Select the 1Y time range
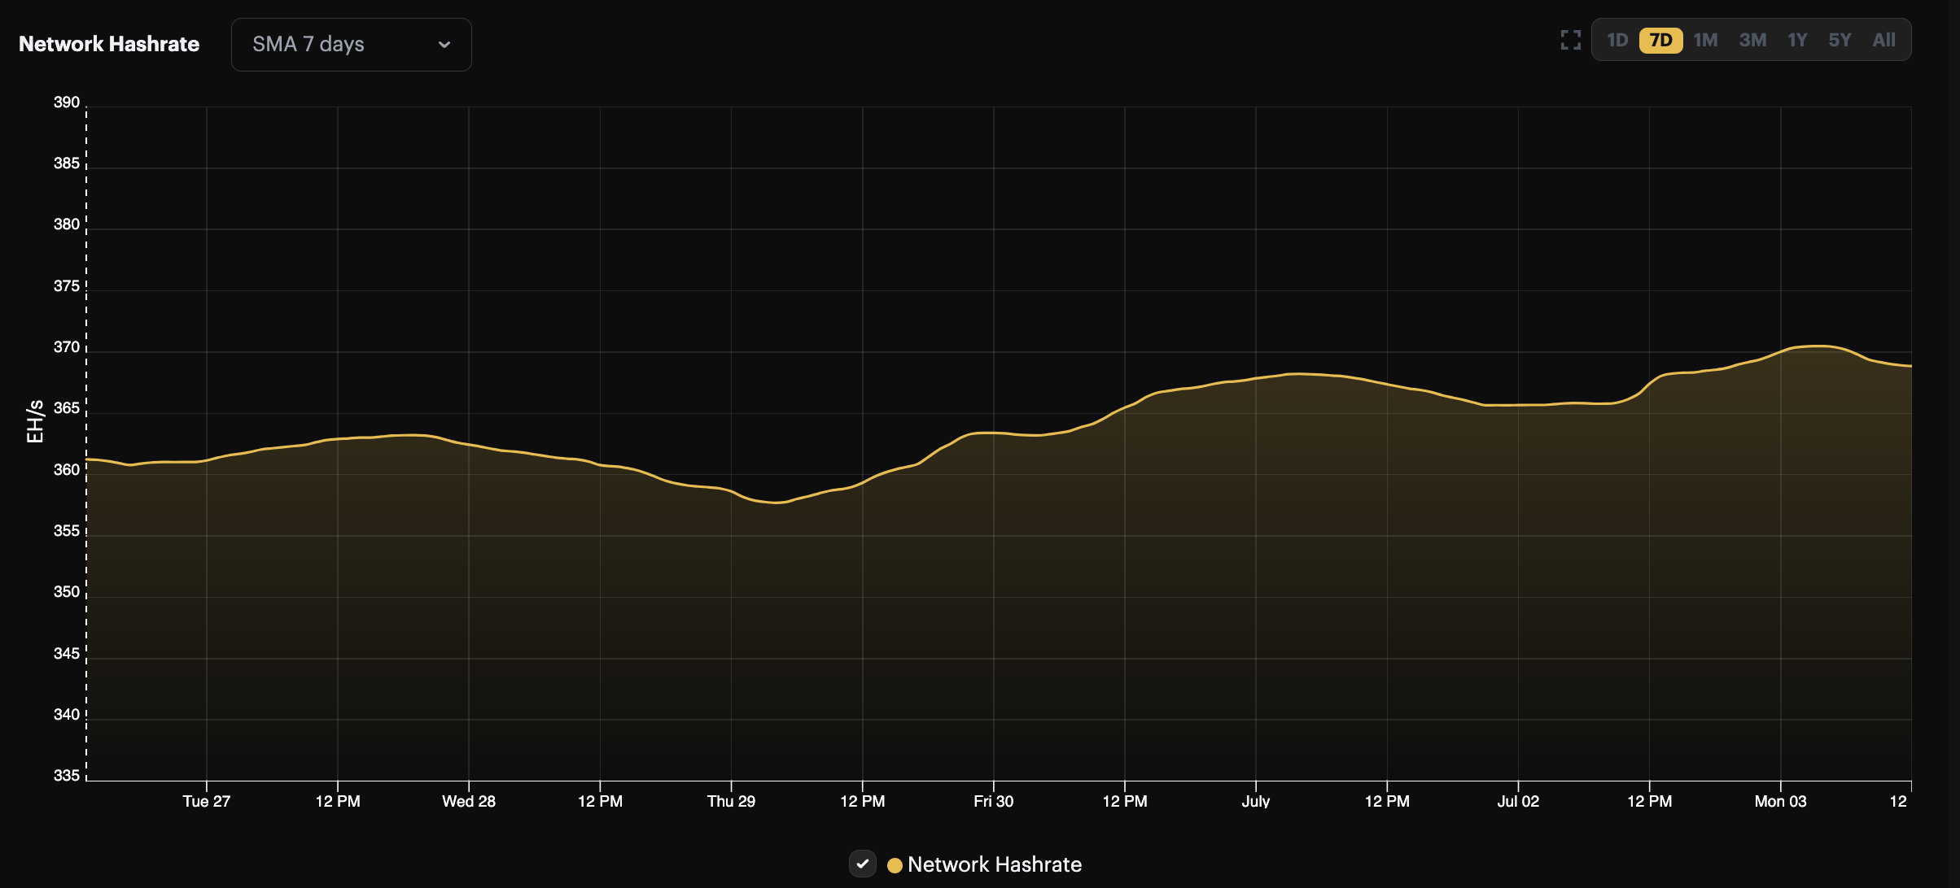Viewport: 1960px width, 888px height. pos(1798,39)
